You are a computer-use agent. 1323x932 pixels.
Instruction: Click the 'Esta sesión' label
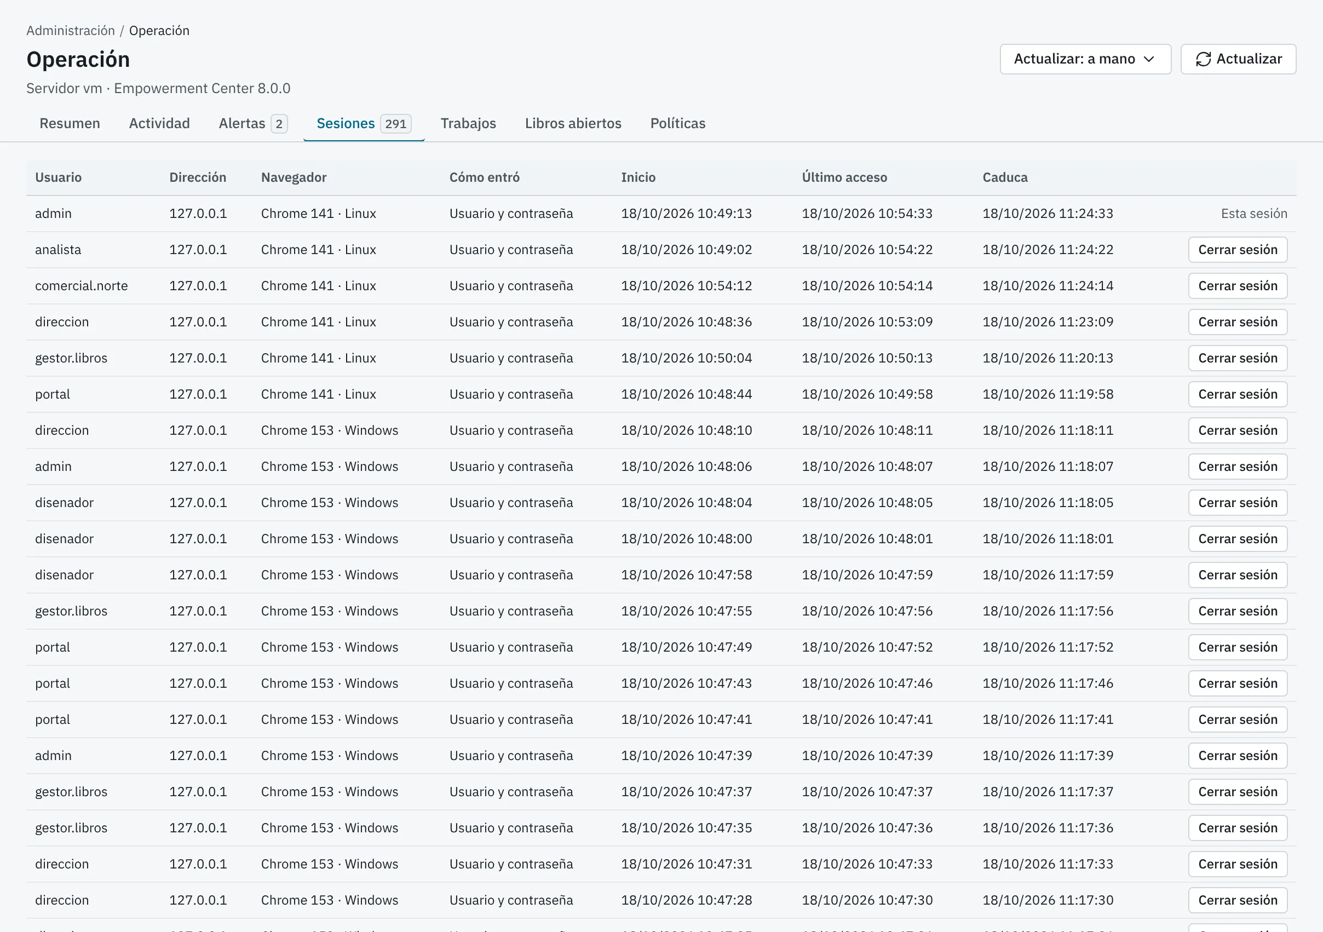pos(1254,214)
